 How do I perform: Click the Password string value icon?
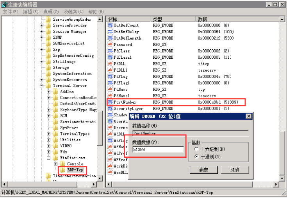pos(110,45)
